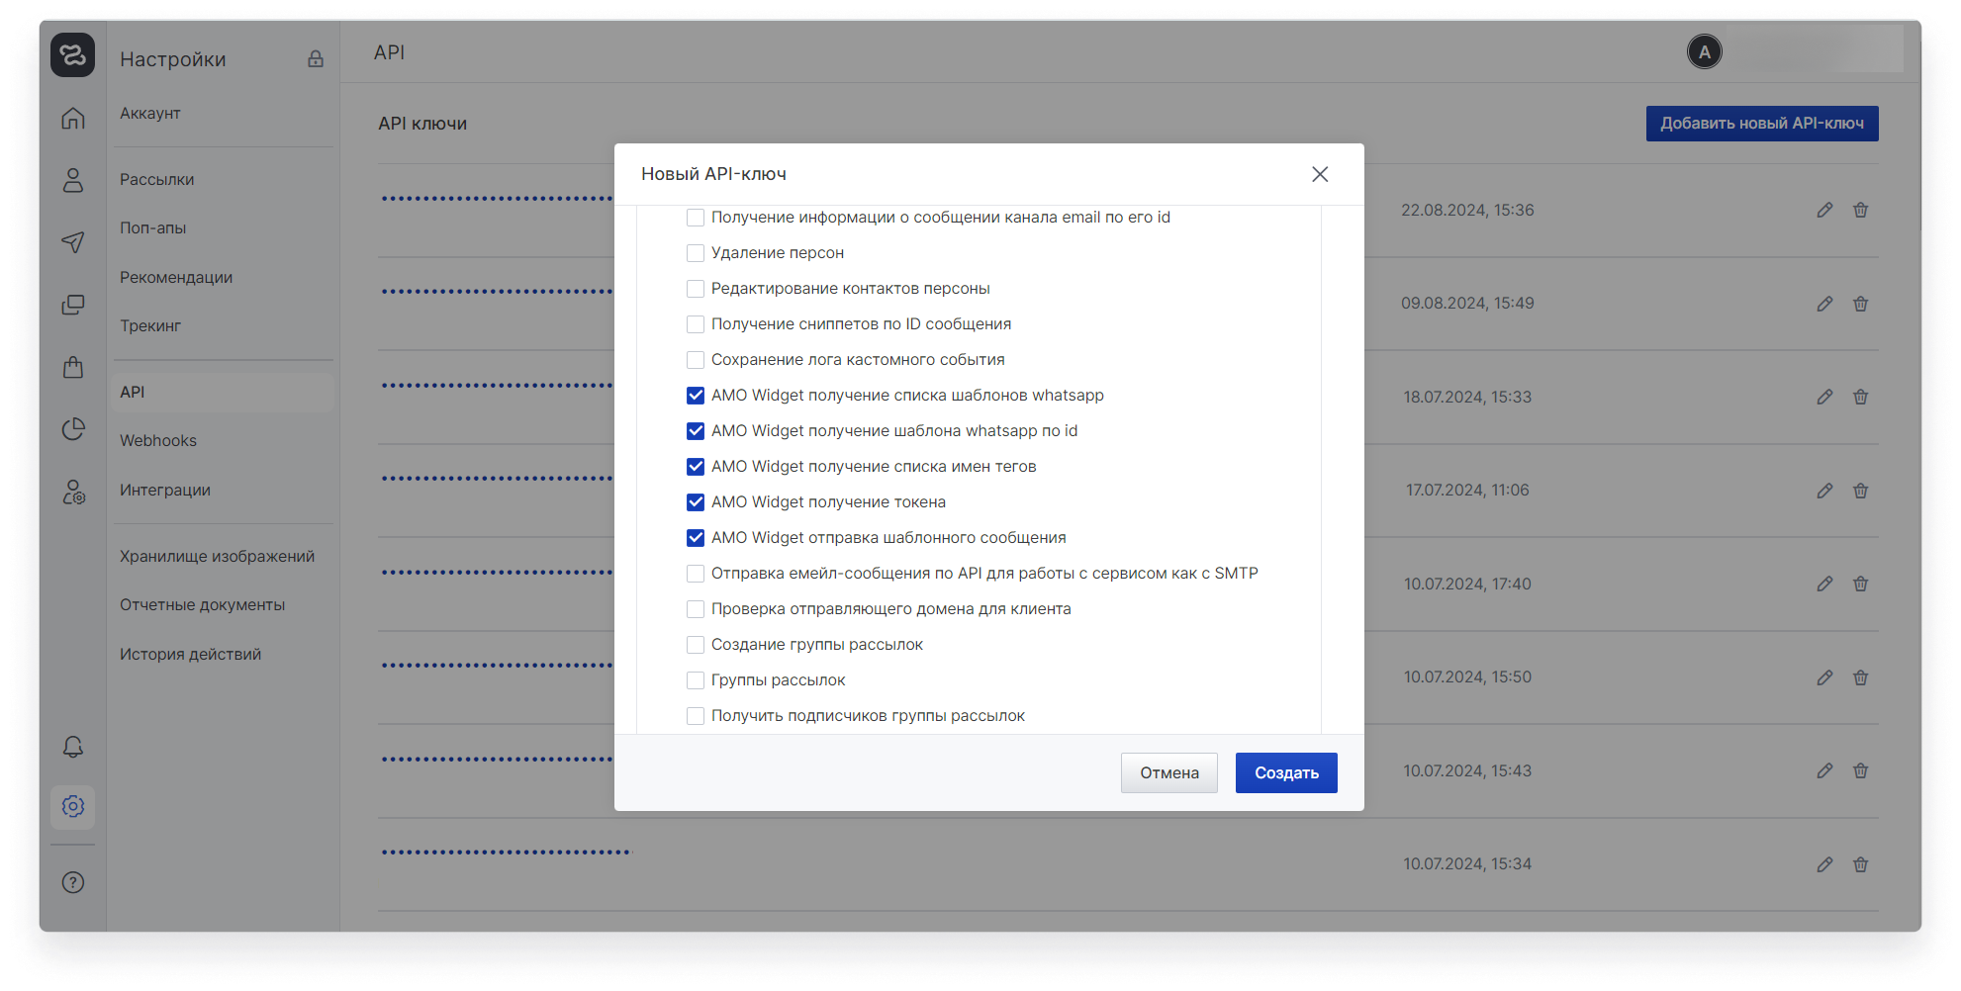Click the lock icon beside Настройки
This screenshot has height=991, width=1961.
[316, 59]
